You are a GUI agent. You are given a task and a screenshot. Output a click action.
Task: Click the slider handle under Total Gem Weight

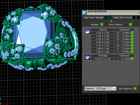pyautogui.click(x=111, y=21)
